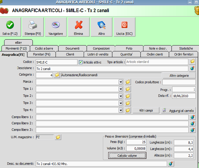The image size is (199, 168).
Task: Expand the Tipo 3 dropdown
Action: click(121, 103)
